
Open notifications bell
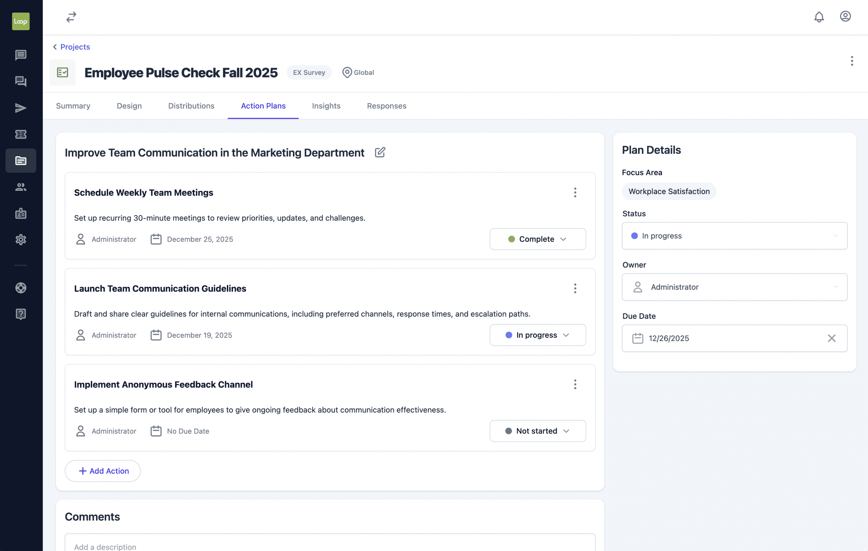pos(819,17)
